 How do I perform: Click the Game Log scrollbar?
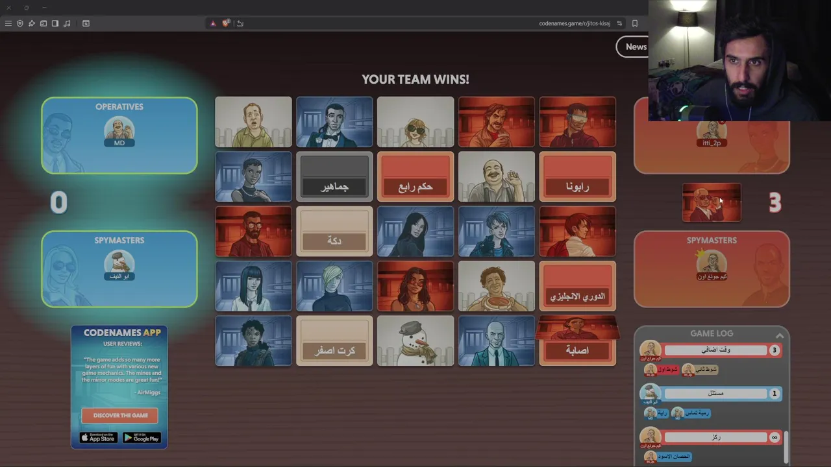click(x=786, y=446)
